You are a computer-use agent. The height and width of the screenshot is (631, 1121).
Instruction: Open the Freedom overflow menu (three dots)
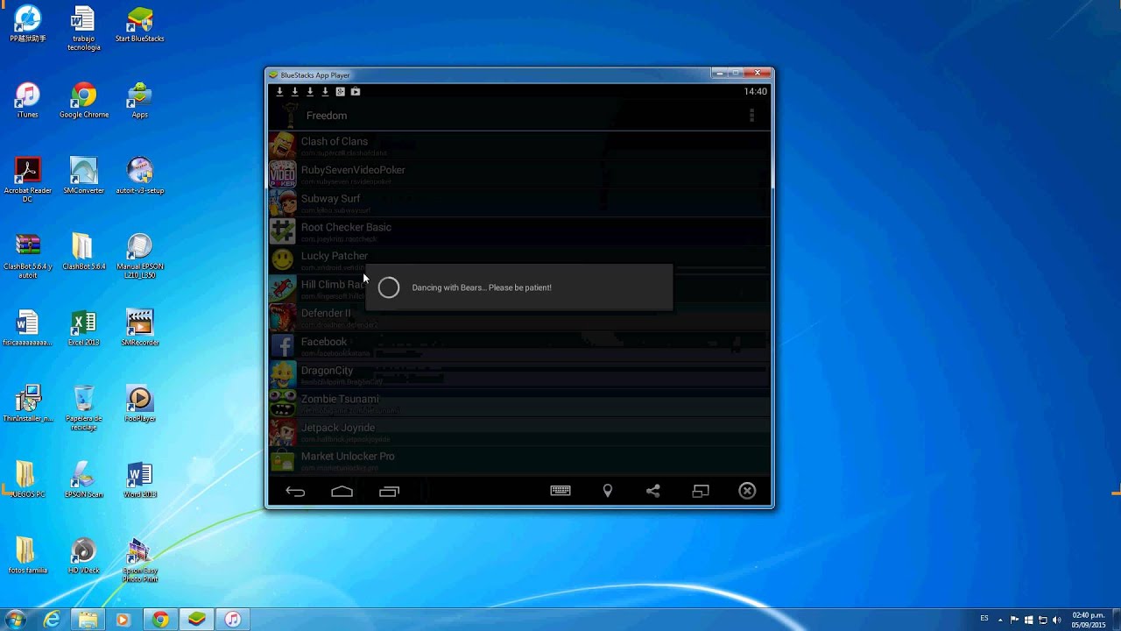(751, 116)
